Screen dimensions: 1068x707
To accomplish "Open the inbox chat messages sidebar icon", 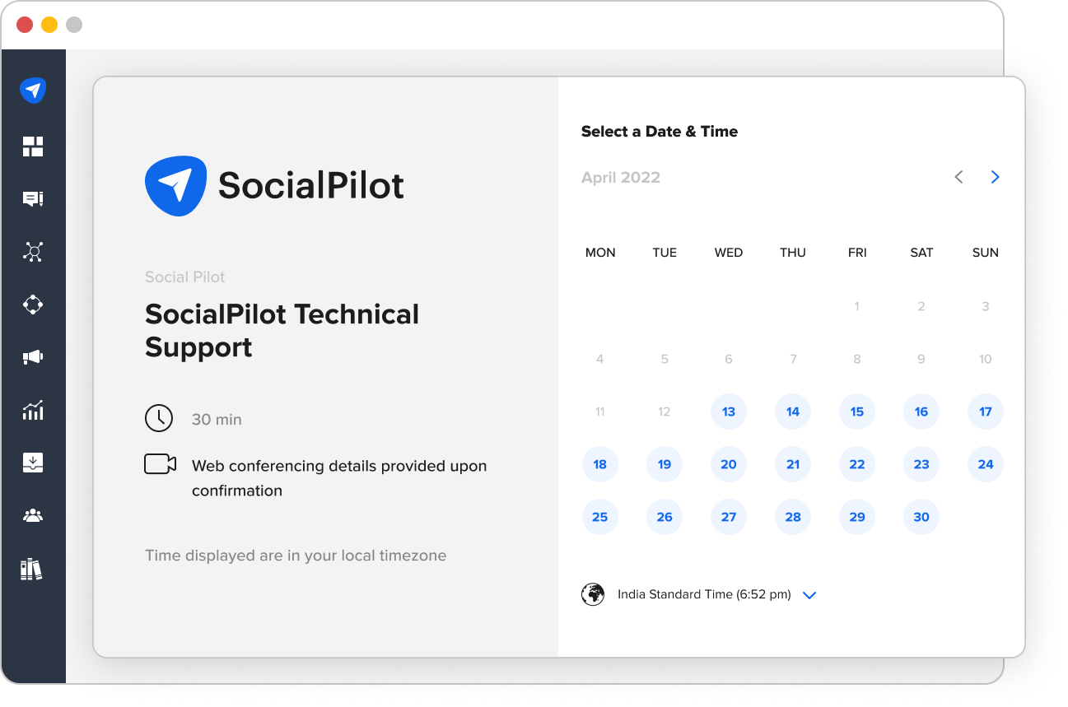I will (33, 199).
